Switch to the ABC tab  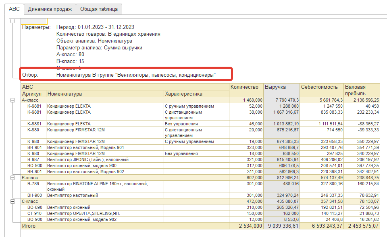[x=14, y=9]
